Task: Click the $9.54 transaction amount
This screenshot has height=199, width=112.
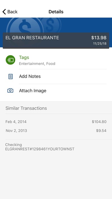Action: [101, 131]
